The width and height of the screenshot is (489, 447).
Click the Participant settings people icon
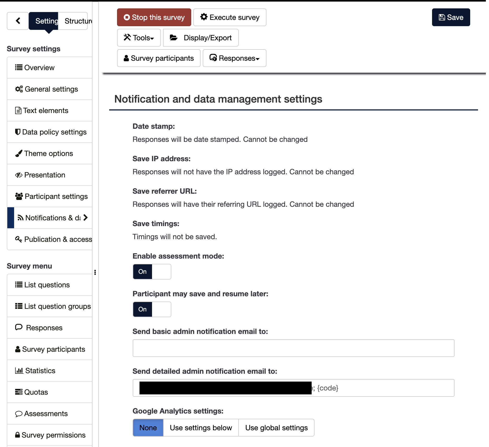tap(19, 196)
